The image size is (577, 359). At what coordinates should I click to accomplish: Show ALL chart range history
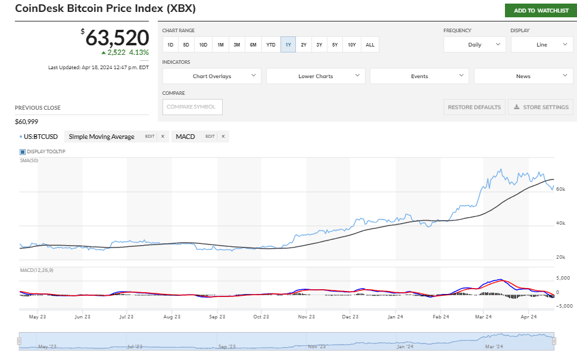point(370,45)
